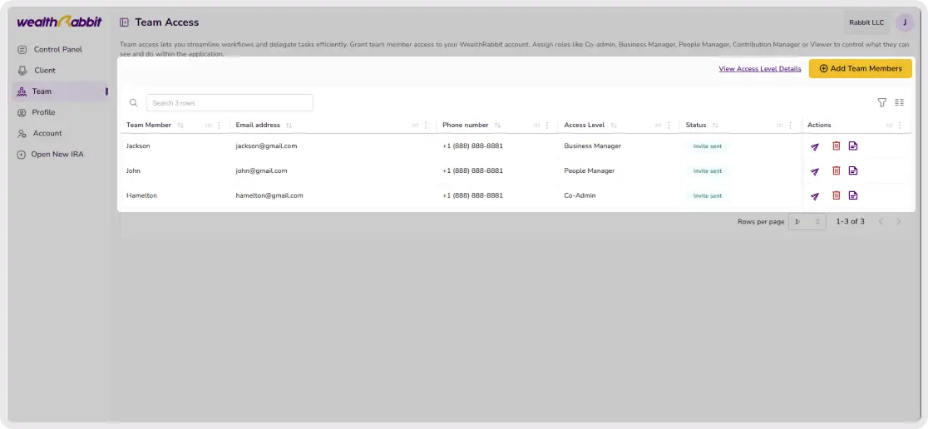Viewport: 928px width, 429px height.
Task: Toggle the column layout icon
Action: [899, 102]
